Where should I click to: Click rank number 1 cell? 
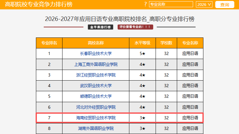pyautogui.click(x=49, y=53)
